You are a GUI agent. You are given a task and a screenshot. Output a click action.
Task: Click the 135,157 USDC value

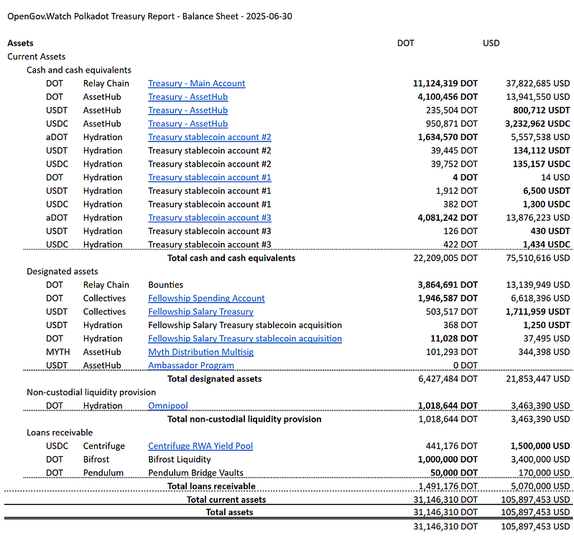point(542,164)
